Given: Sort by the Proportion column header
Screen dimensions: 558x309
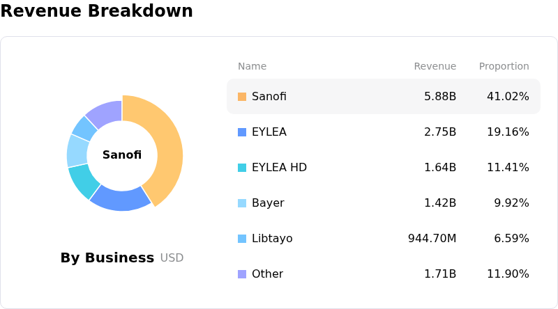Looking at the screenshot, I should [504, 67].
